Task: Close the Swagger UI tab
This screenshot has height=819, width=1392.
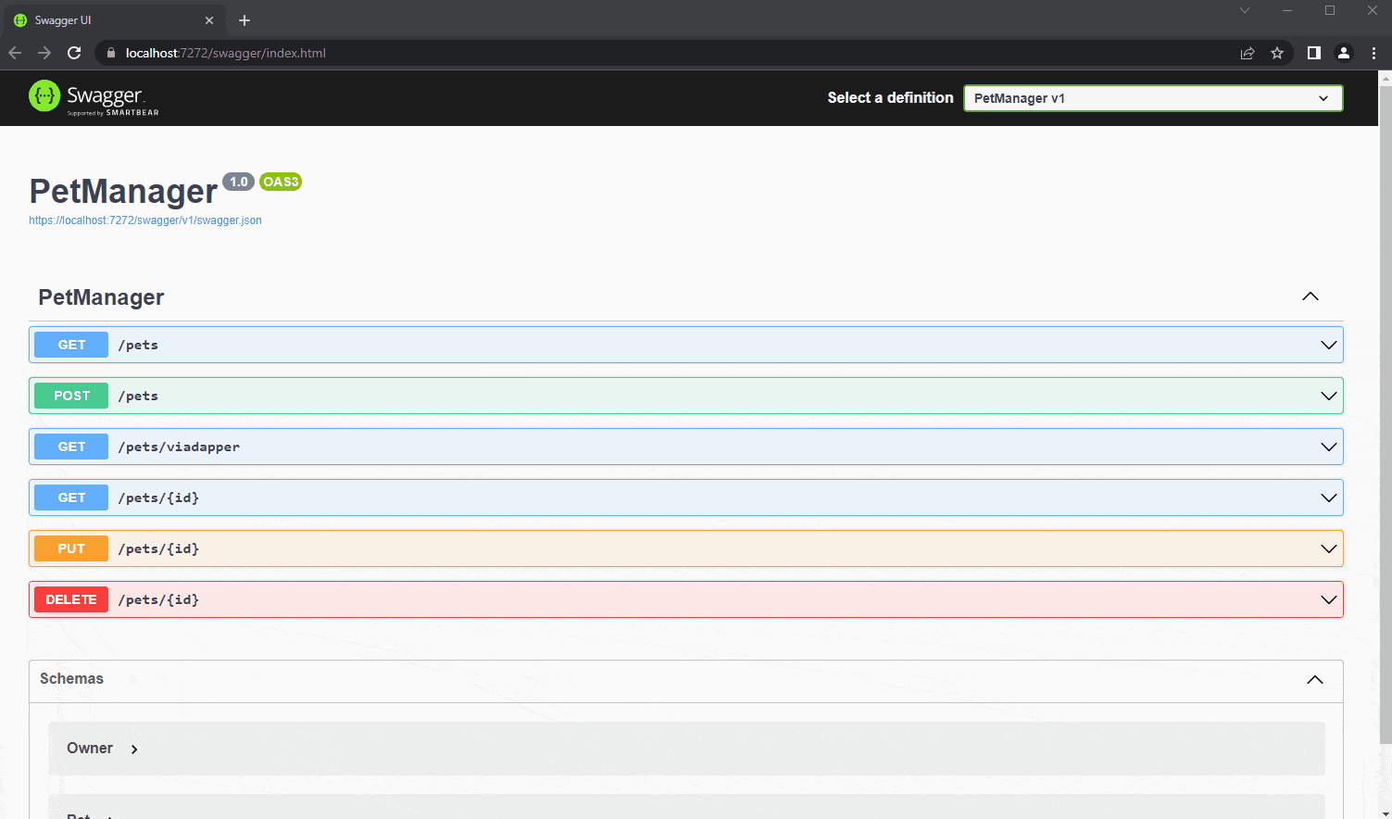Action: tap(209, 20)
